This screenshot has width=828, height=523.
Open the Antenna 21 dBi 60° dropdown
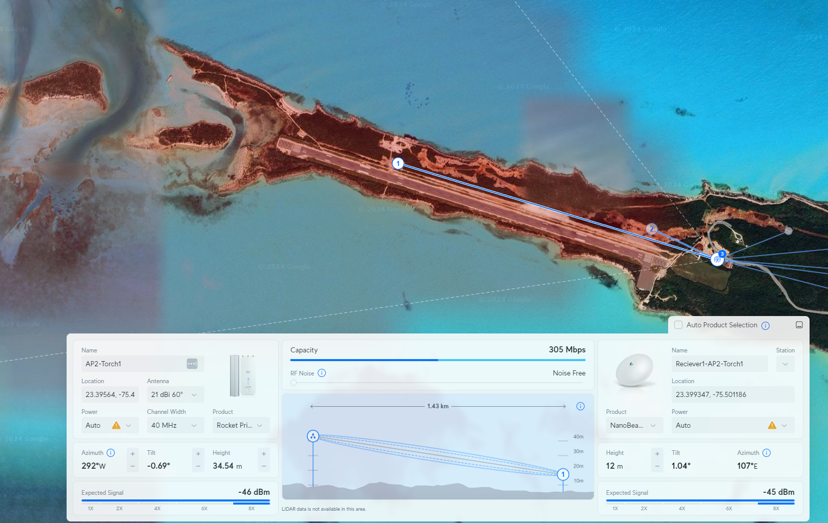175,394
